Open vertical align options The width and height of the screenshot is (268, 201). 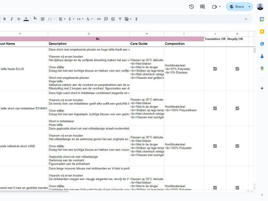click(71, 19)
